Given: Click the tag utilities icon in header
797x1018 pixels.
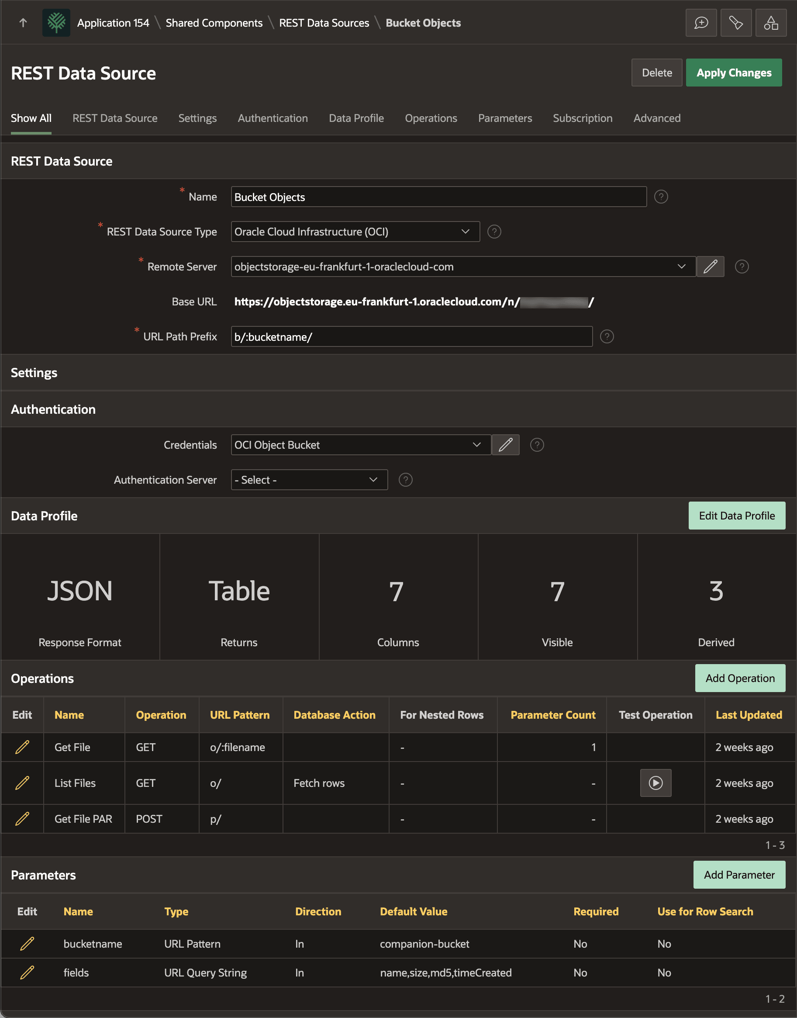Looking at the screenshot, I should tap(736, 22).
